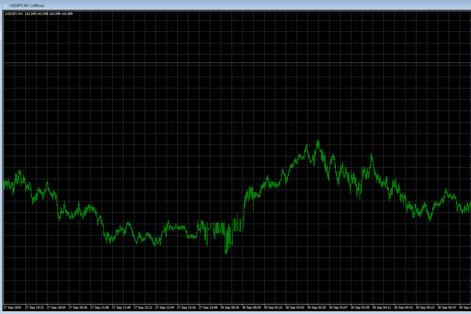Click the 30 Sep 04:11 time label

pyautogui.click(x=382, y=307)
